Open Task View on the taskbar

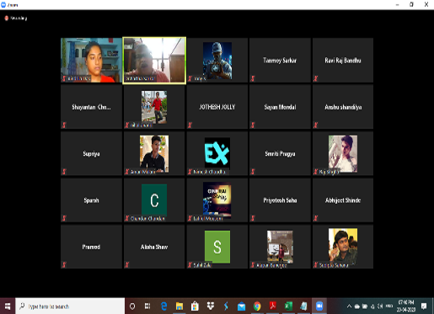coord(147,306)
